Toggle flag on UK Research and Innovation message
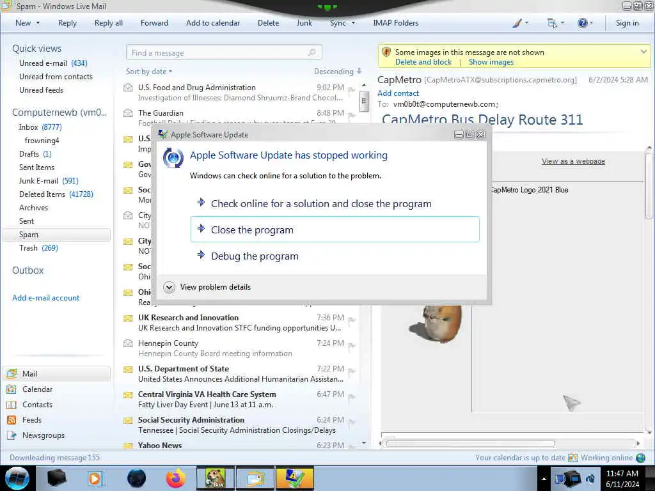The width and height of the screenshot is (655, 491). (x=352, y=320)
